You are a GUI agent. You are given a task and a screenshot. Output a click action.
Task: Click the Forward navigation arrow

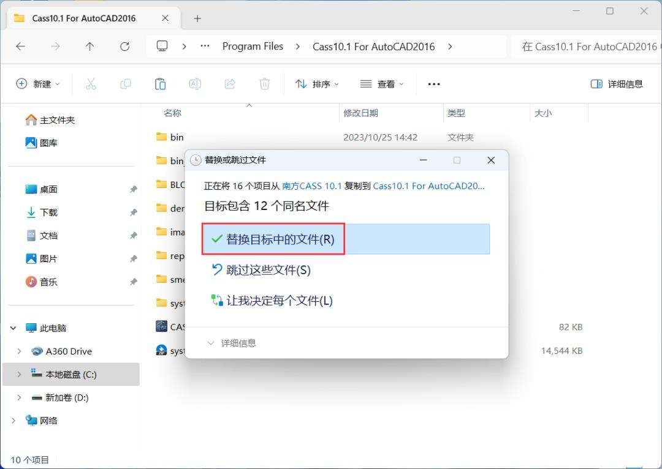coord(55,47)
